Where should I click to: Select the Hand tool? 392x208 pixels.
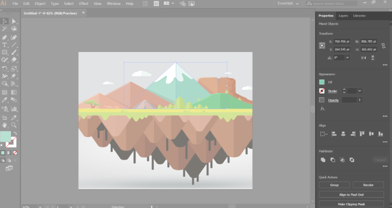[4, 125]
